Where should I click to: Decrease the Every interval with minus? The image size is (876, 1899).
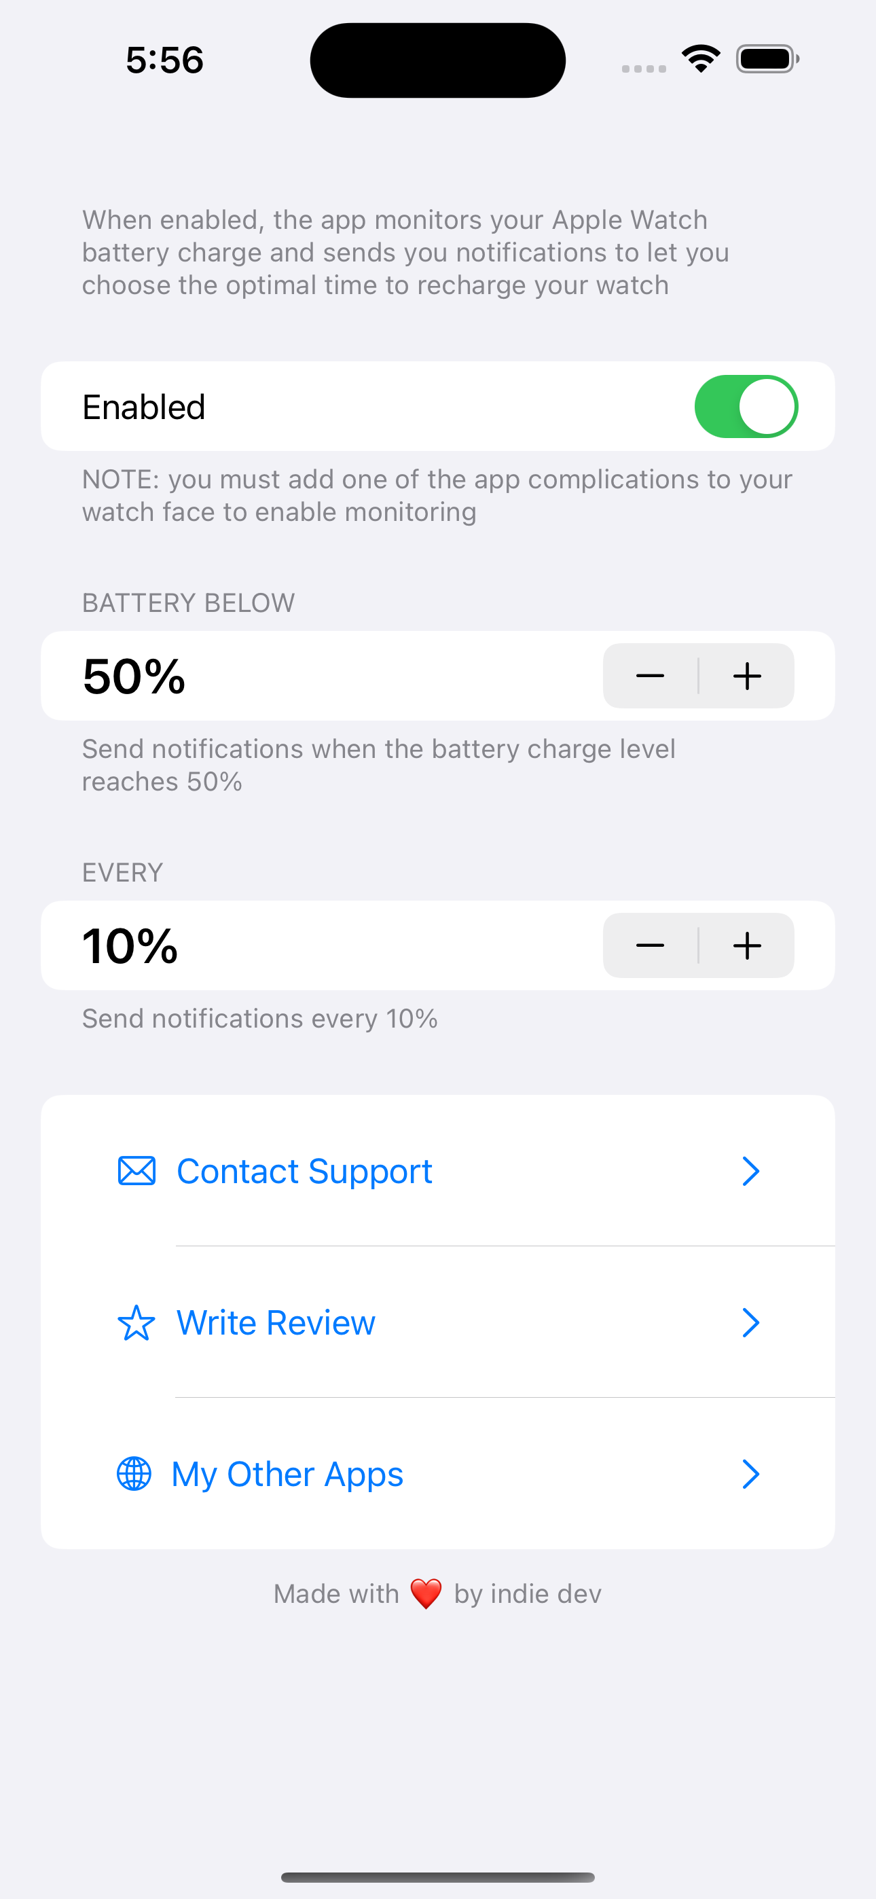coord(651,945)
